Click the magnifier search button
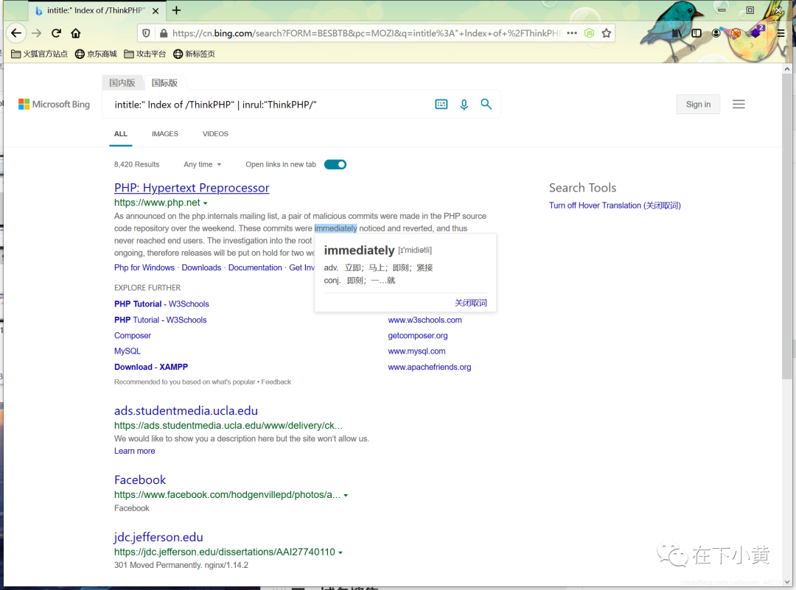Viewport: 796px width, 590px height. (486, 104)
